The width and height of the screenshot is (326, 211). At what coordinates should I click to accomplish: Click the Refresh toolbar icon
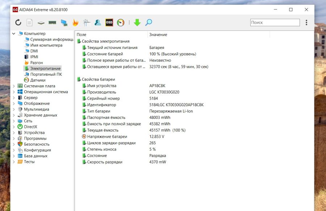click(x=18, y=22)
